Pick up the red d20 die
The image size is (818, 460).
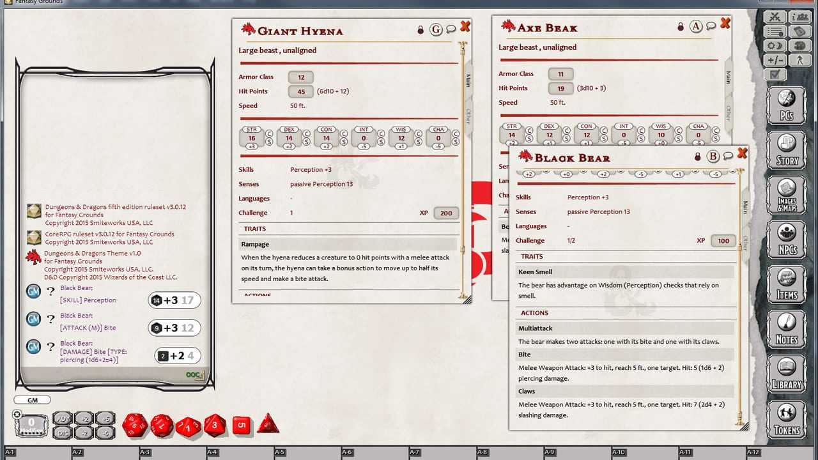pyautogui.click(x=135, y=425)
